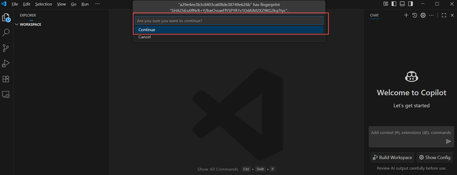Open the Extensions view
Screen dimensions: 457x175
click(x=6, y=79)
